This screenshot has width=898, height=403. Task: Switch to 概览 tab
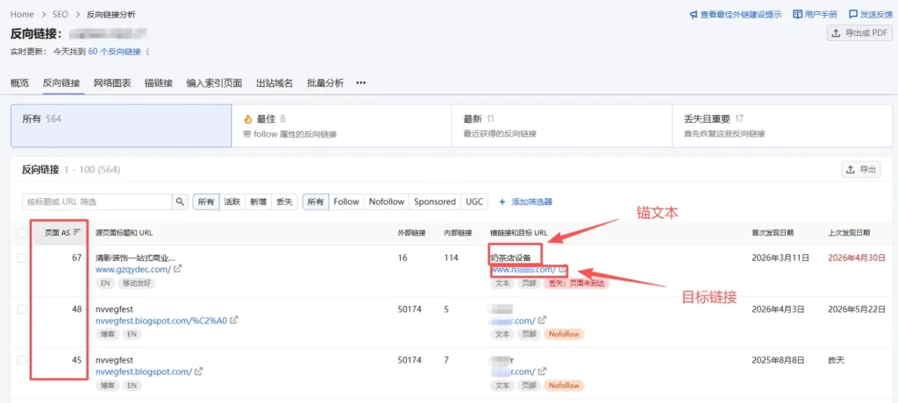19,83
